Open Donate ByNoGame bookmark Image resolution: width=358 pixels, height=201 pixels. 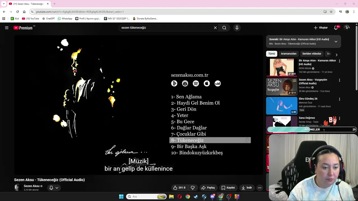point(145,19)
